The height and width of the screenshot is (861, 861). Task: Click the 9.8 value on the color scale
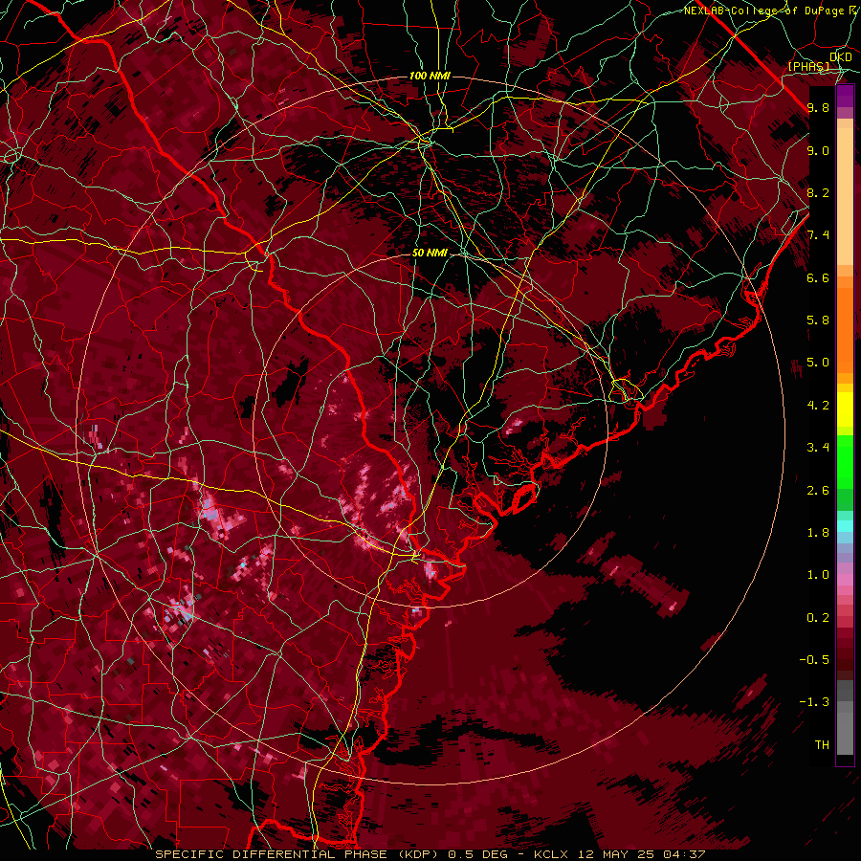pyautogui.click(x=818, y=107)
